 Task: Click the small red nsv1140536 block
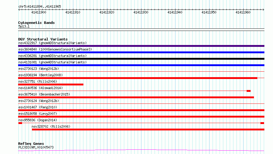tap(249, 91)
